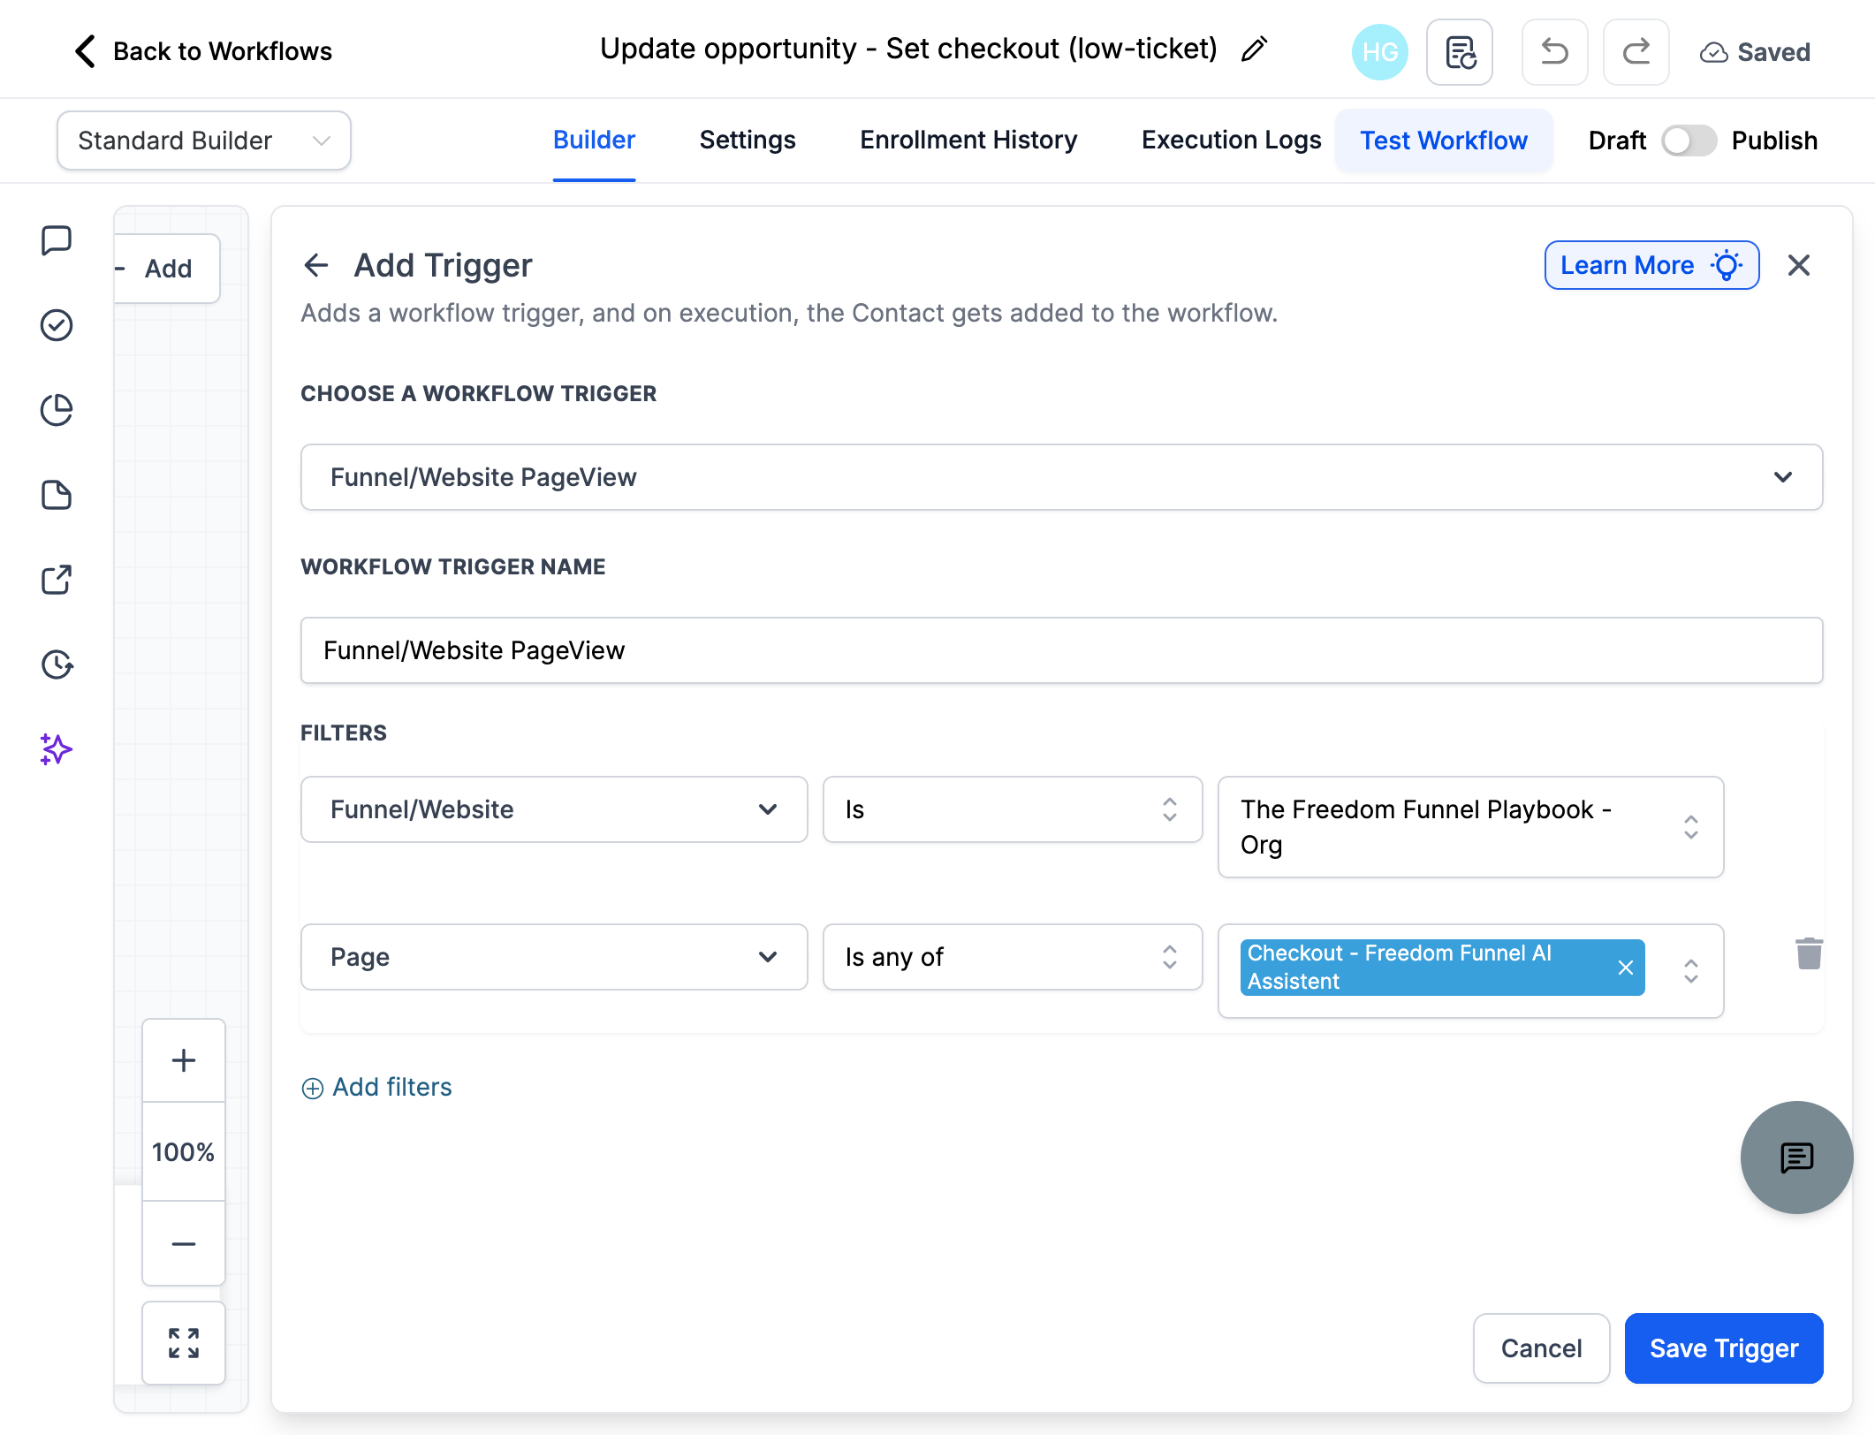The height and width of the screenshot is (1435, 1875).
Task: Zoom in the canvas with plus
Action: tap(184, 1060)
